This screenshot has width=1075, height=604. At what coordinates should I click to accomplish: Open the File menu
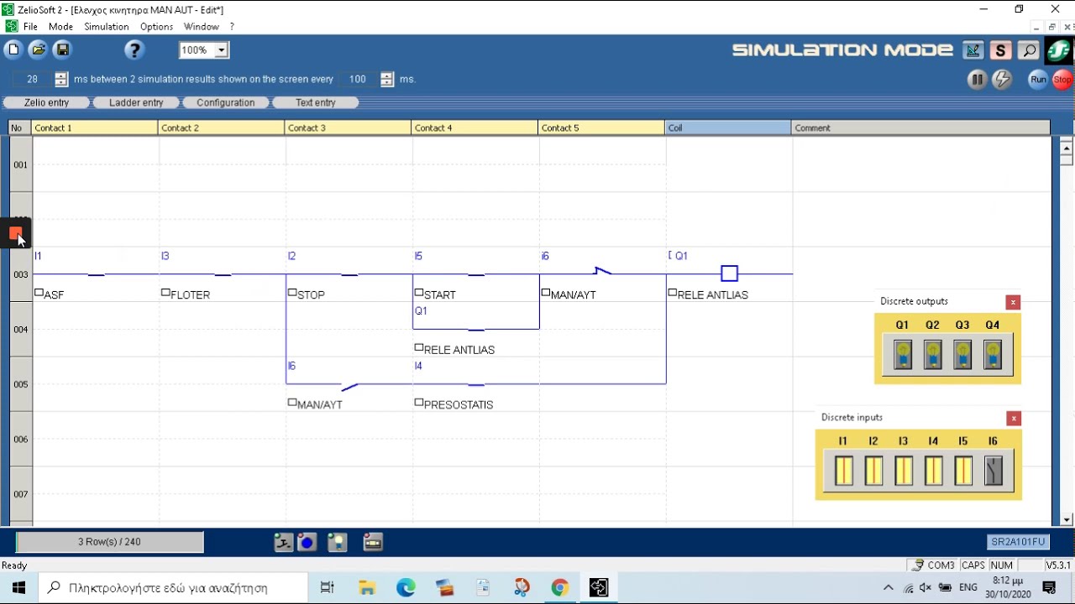[x=30, y=27]
